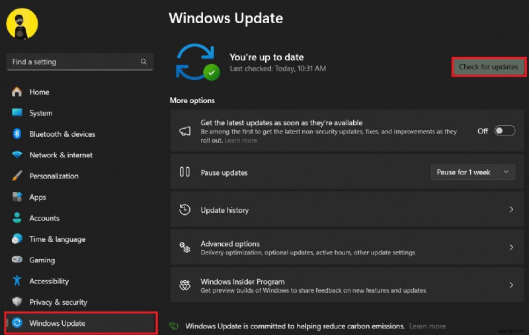529x335 pixels.
Task: Click the Accessibility figure icon
Action: [17, 280]
